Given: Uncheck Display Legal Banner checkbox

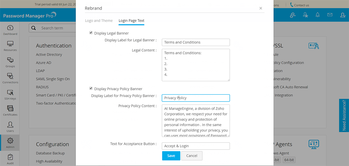Looking at the screenshot, I should pos(91,33).
